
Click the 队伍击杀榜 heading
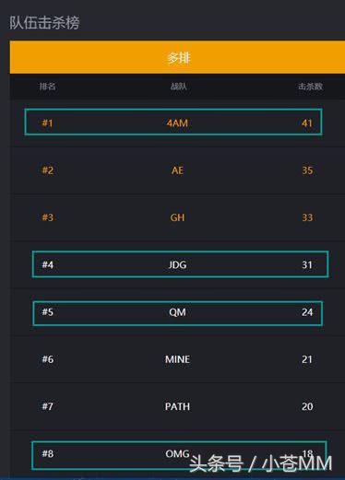coord(44,23)
